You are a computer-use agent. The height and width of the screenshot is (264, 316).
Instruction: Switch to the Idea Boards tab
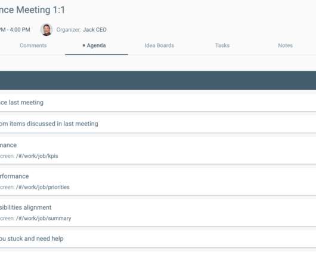159,45
